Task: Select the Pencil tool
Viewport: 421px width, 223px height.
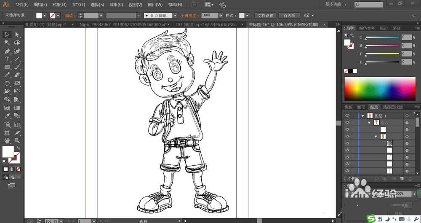Action: tap(7, 75)
